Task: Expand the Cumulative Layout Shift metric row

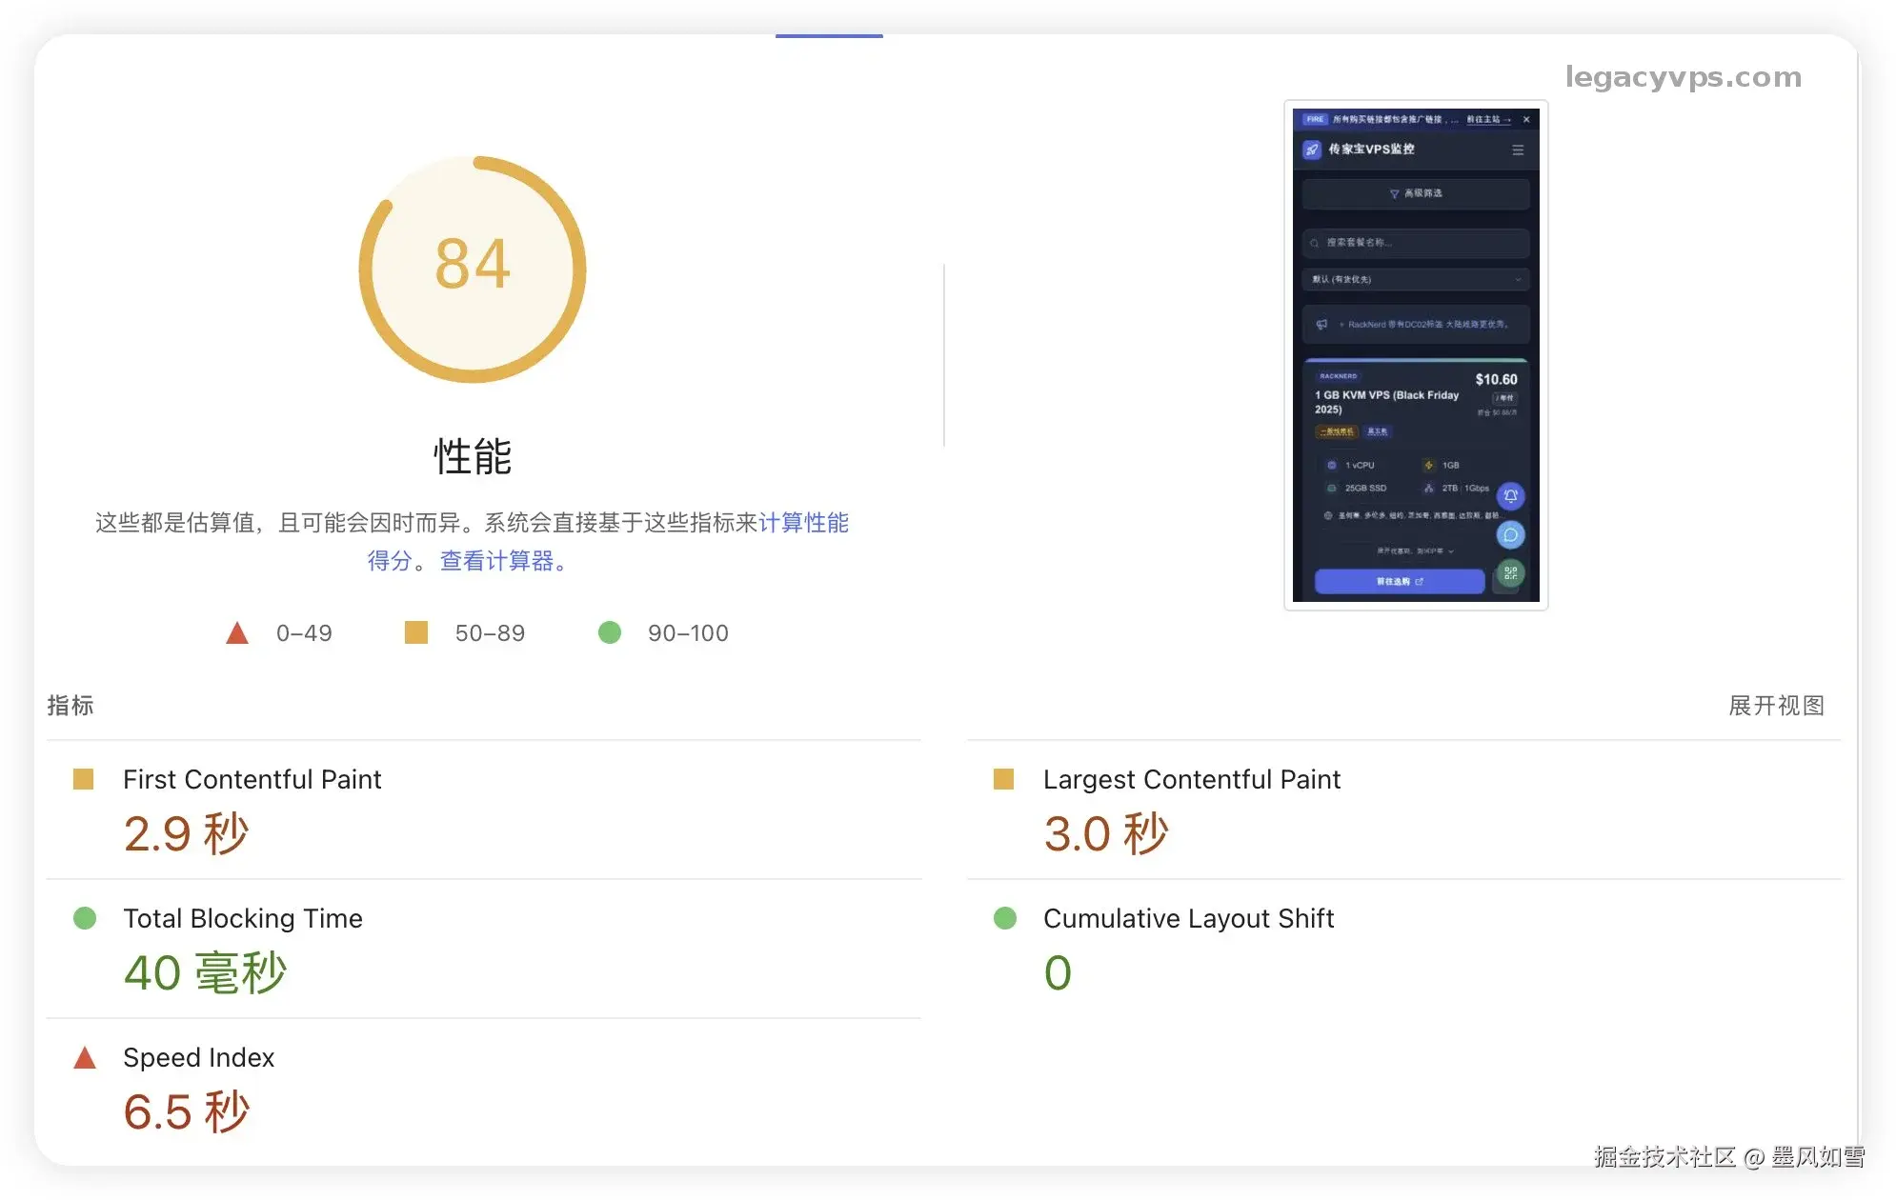Action: point(1188,919)
